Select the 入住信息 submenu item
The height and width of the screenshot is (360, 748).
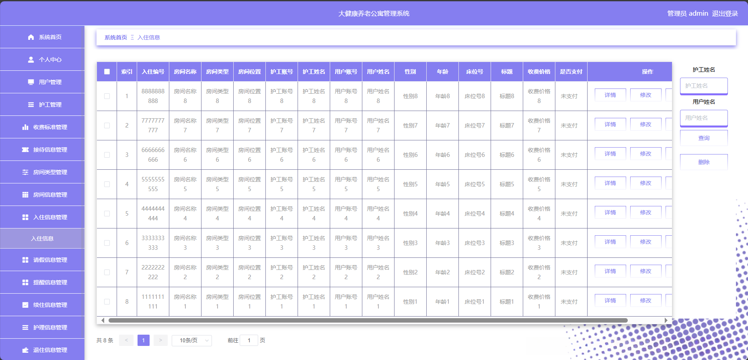tap(42, 239)
